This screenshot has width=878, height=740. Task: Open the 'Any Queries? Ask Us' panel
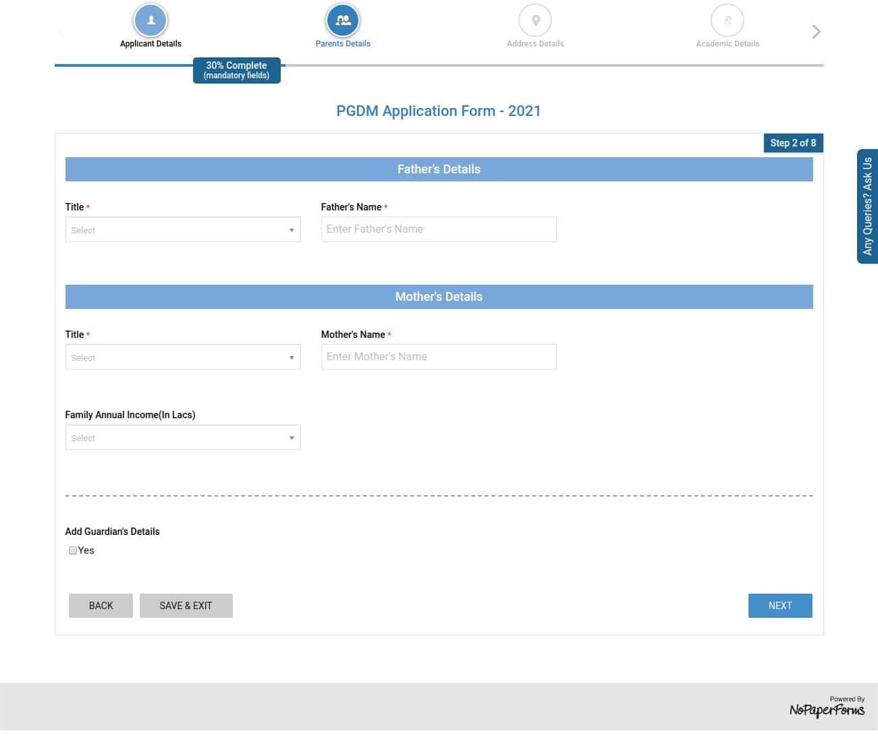(868, 207)
